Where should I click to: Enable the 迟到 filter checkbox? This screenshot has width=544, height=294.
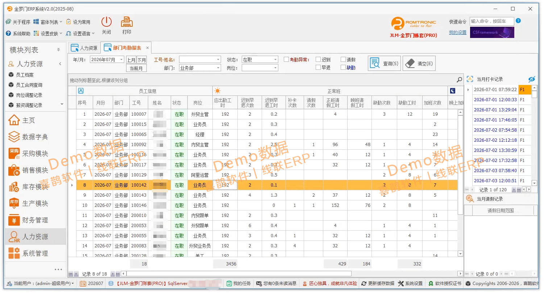tap(318, 59)
